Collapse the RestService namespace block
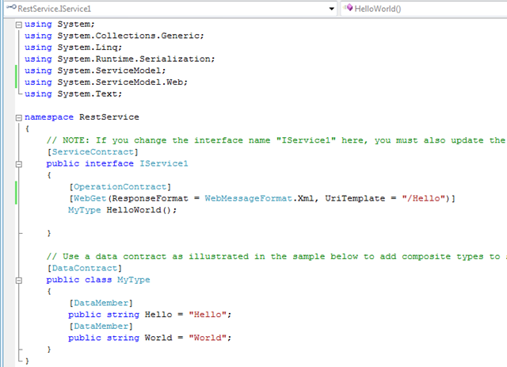This screenshot has height=367, width=507. [19, 117]
